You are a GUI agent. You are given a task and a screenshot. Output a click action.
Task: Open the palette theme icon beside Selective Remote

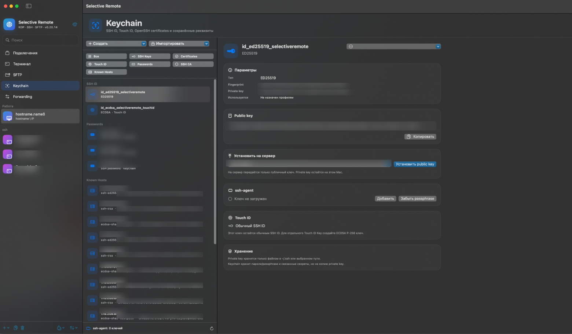click(x=75, y=25)
